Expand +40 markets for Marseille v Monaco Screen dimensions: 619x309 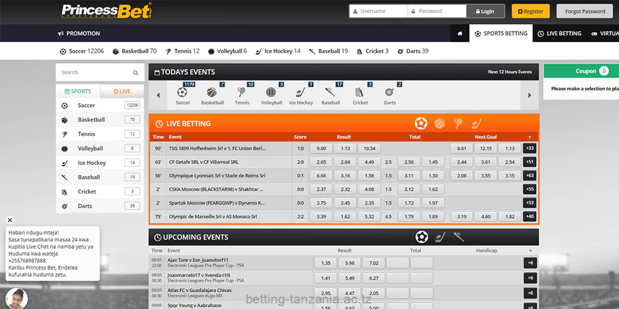click(529, 216)
